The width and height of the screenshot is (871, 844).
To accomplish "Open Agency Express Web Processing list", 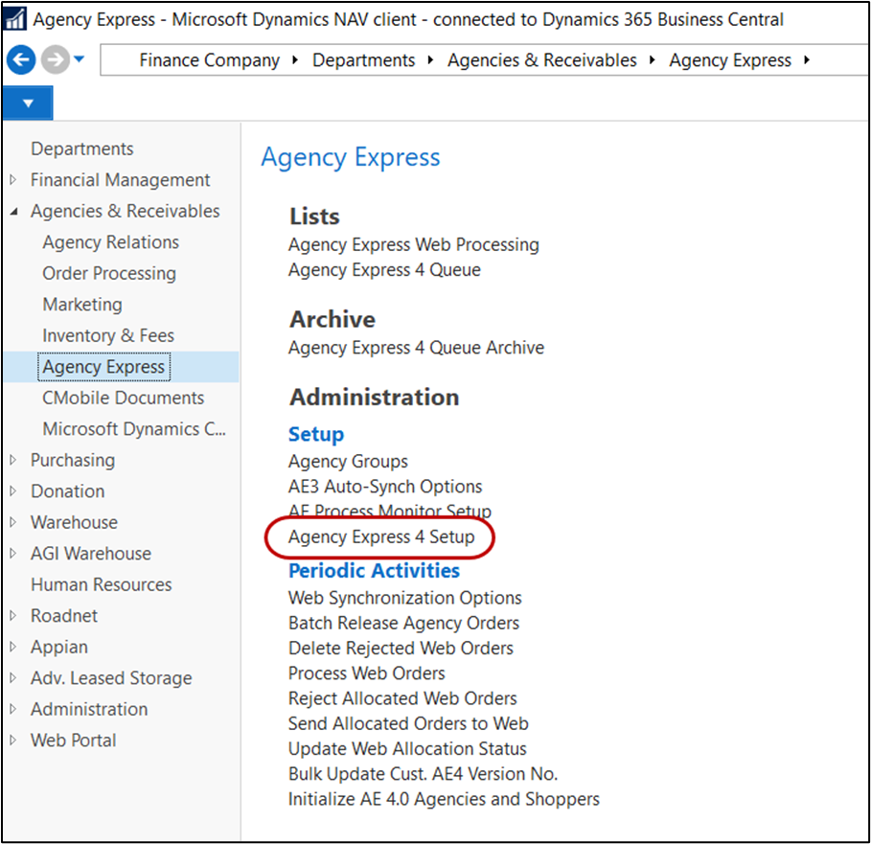I will [x=414, y=245].
